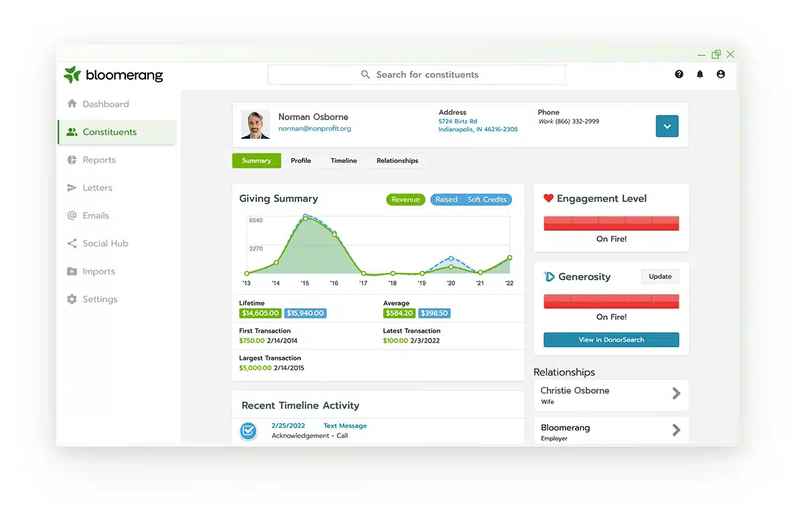Click the $5,000.00 largest transaction amount
Screen dimensions: 796x515
255,368
